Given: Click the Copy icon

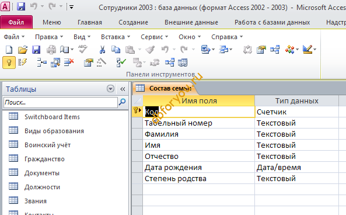Looking at the screenshot, I should [x=116, y=50].
